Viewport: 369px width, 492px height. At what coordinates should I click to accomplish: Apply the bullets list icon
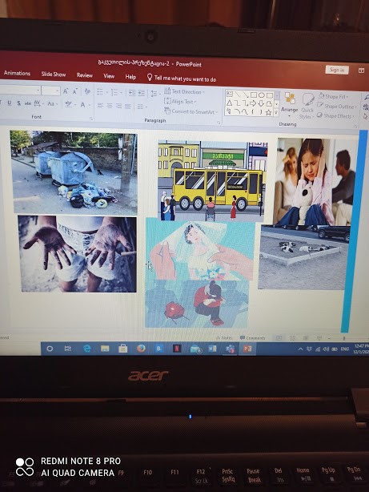click(100, 92)
